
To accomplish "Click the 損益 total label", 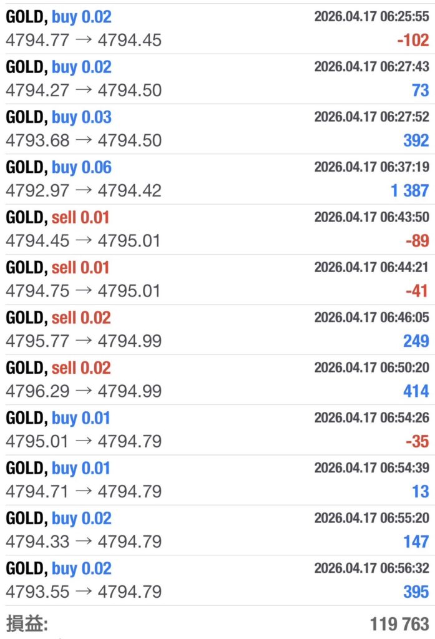I will (x=27, y=623).
